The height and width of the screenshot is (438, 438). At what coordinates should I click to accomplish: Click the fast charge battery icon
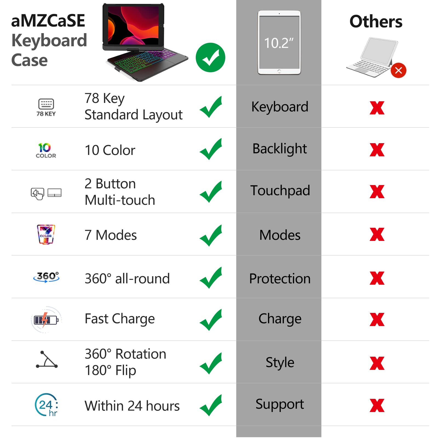coord(46,319)
